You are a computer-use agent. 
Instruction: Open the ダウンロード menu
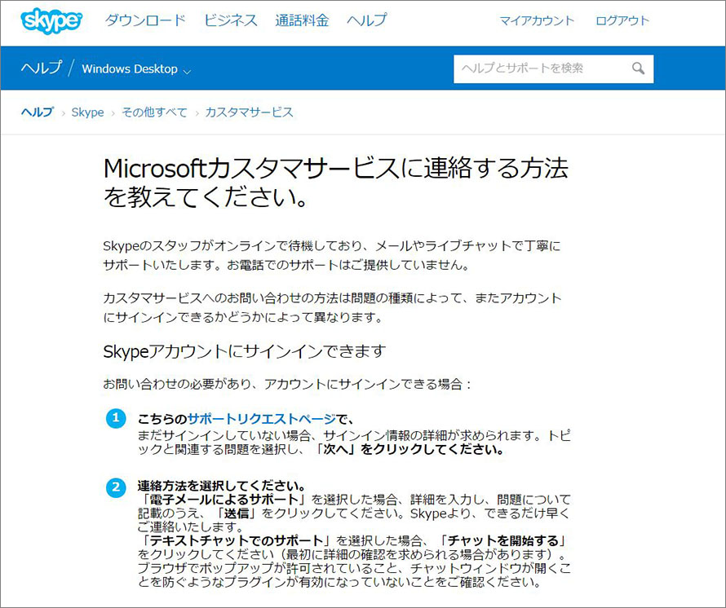[145, 20]
